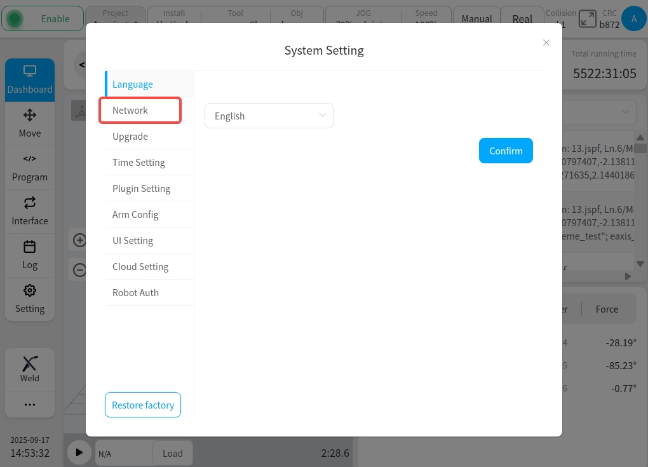Click the fullscreen expand icon

(x=588, y=18)
